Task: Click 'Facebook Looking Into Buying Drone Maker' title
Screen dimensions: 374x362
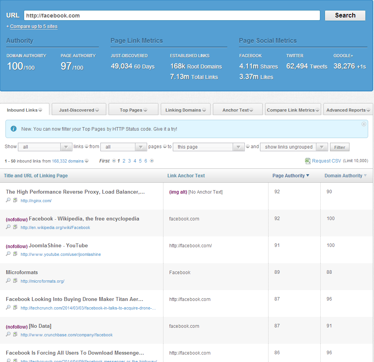Action: pos(74,299)
